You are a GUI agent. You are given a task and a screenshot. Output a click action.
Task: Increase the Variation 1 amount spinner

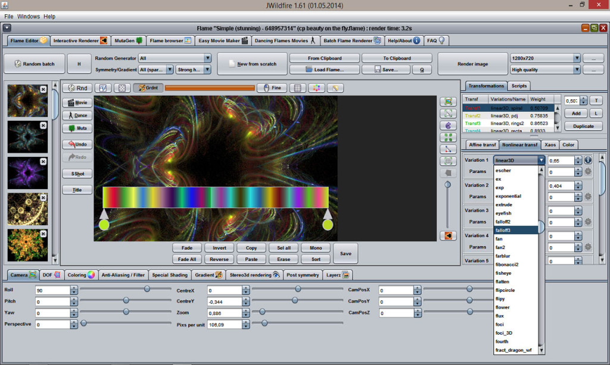point(578,158)
